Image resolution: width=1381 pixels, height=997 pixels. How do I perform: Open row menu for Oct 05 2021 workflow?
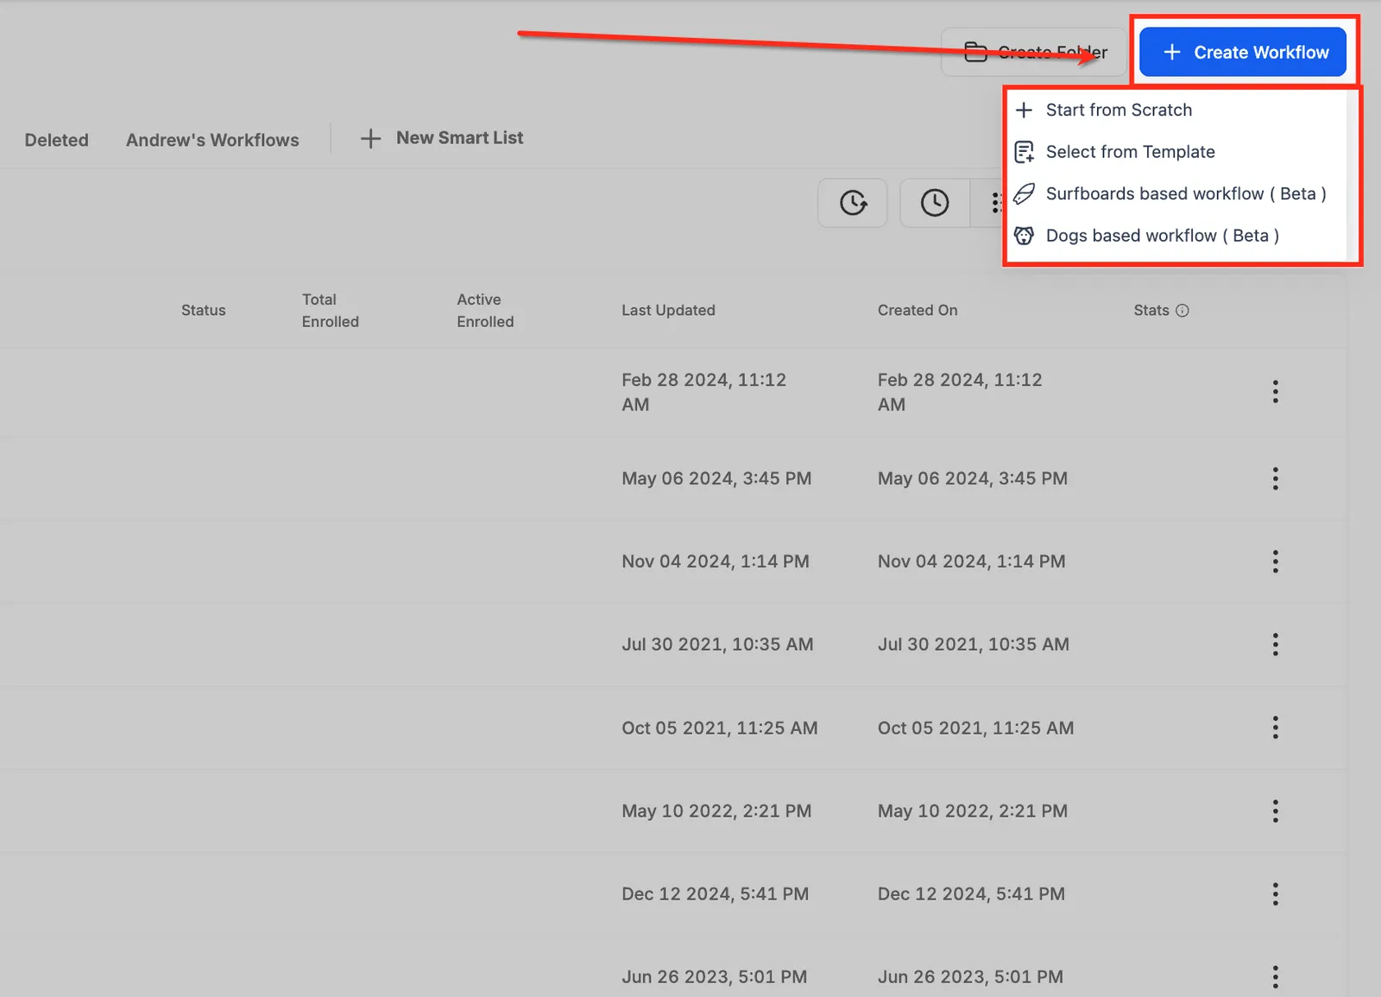click(x=1275, y=728)
